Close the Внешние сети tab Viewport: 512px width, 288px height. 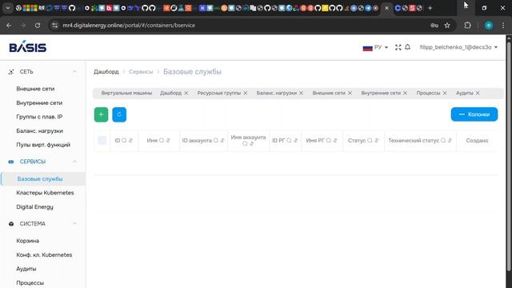(350, 93)
